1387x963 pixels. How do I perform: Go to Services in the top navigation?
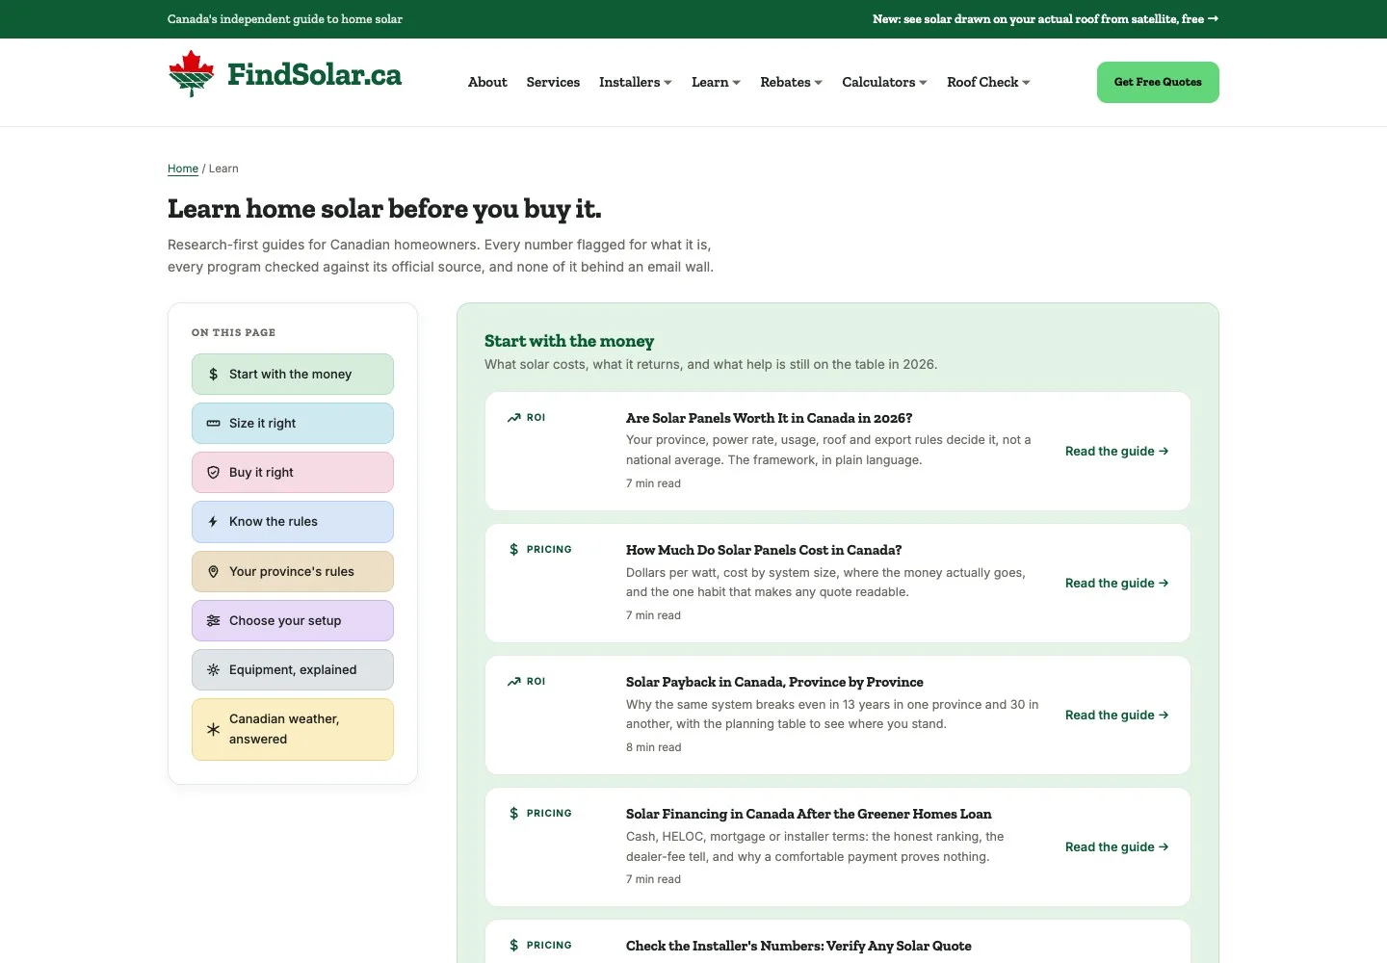pos(553,83)
